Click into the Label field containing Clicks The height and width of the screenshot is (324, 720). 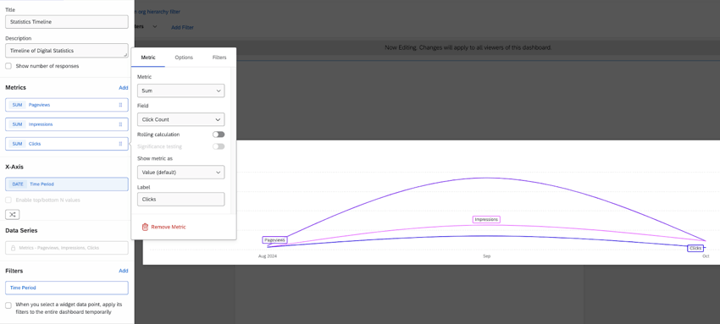click(181, 200)
